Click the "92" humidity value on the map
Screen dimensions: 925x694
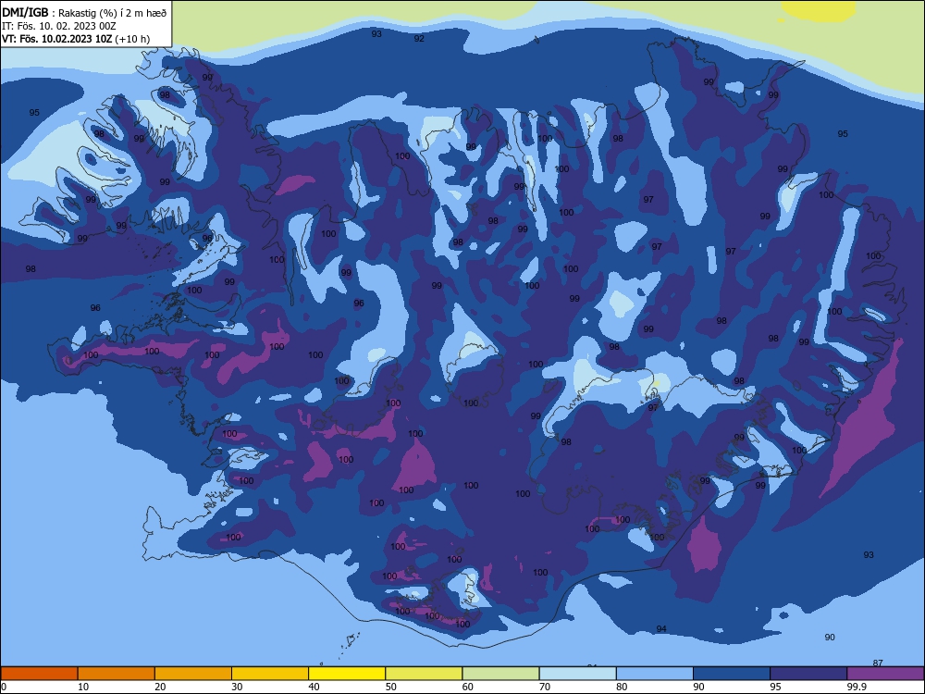click(419, 38)
